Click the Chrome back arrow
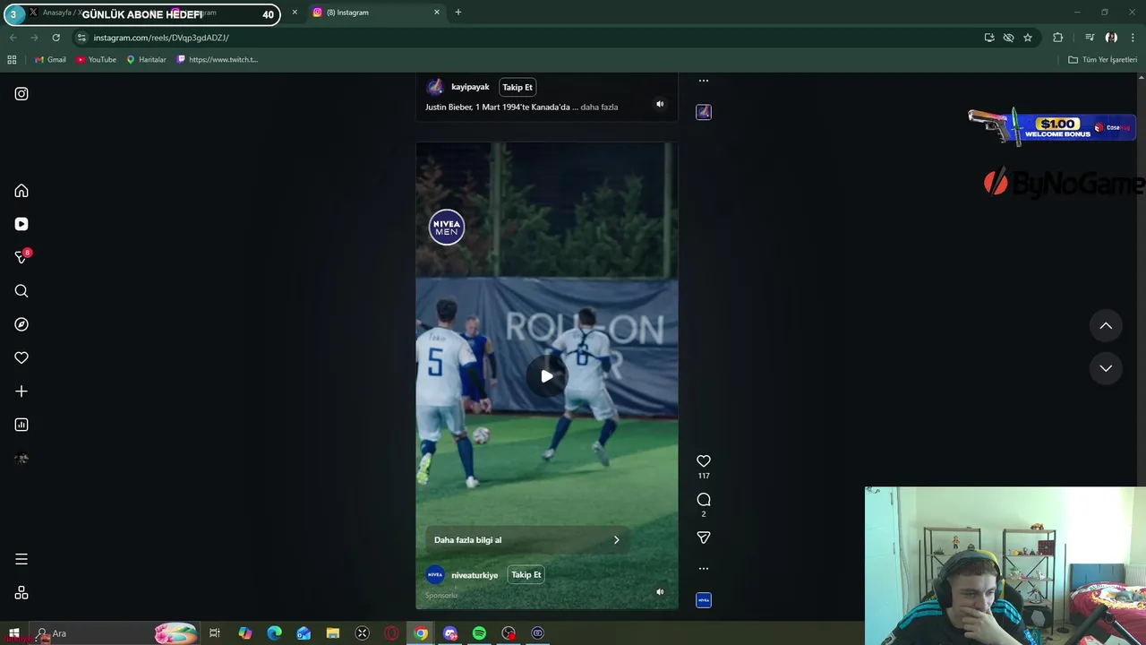The height and width of the screenshot is (645, 1146). [13, 38]
